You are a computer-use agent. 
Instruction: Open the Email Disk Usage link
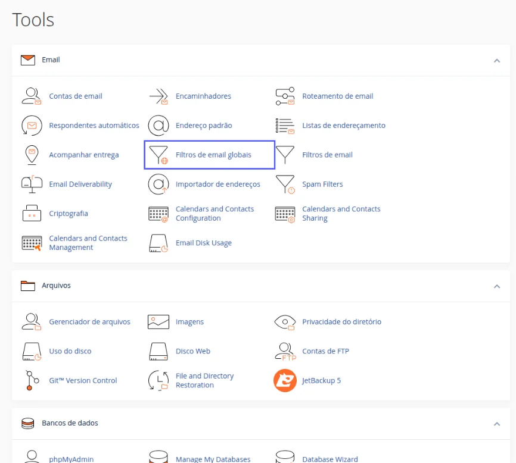tap(204, 243)
